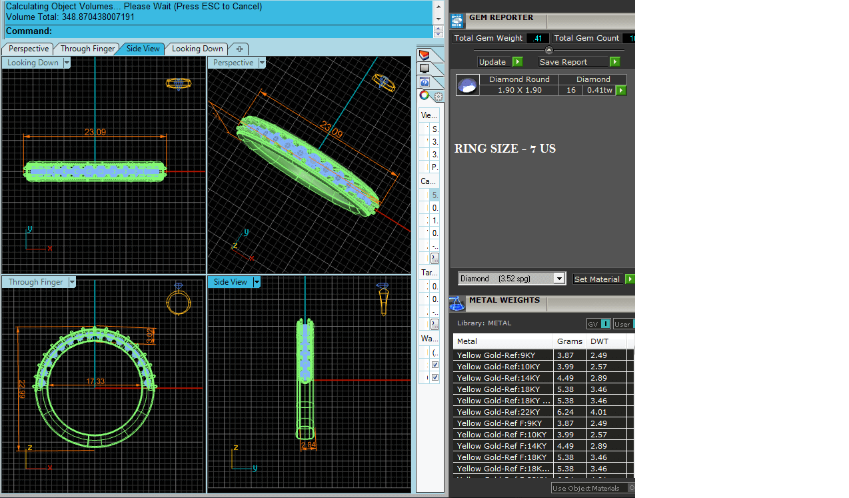The width and height of the screenshot is (849, 498).
Task: Open the Diamond (3.52 spg) material dropdown
Action: [x=559, y=279]
